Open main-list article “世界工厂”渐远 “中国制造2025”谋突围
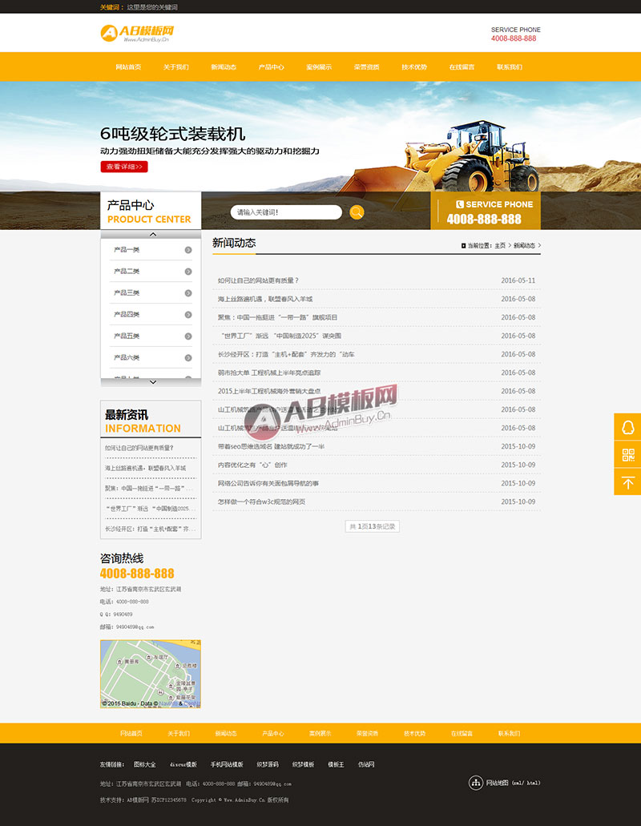641x826 pixels. 279,336
